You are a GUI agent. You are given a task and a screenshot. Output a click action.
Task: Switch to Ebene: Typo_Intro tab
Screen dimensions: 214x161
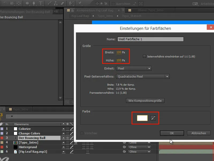[x=151, y=10]
